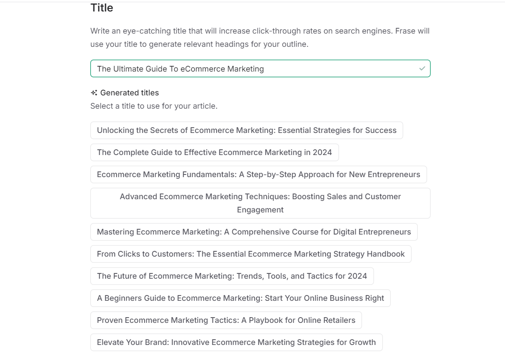505x356 pixels.
Task: Click the 'Generated titles' heading
Action: click(x=130, y=93)
